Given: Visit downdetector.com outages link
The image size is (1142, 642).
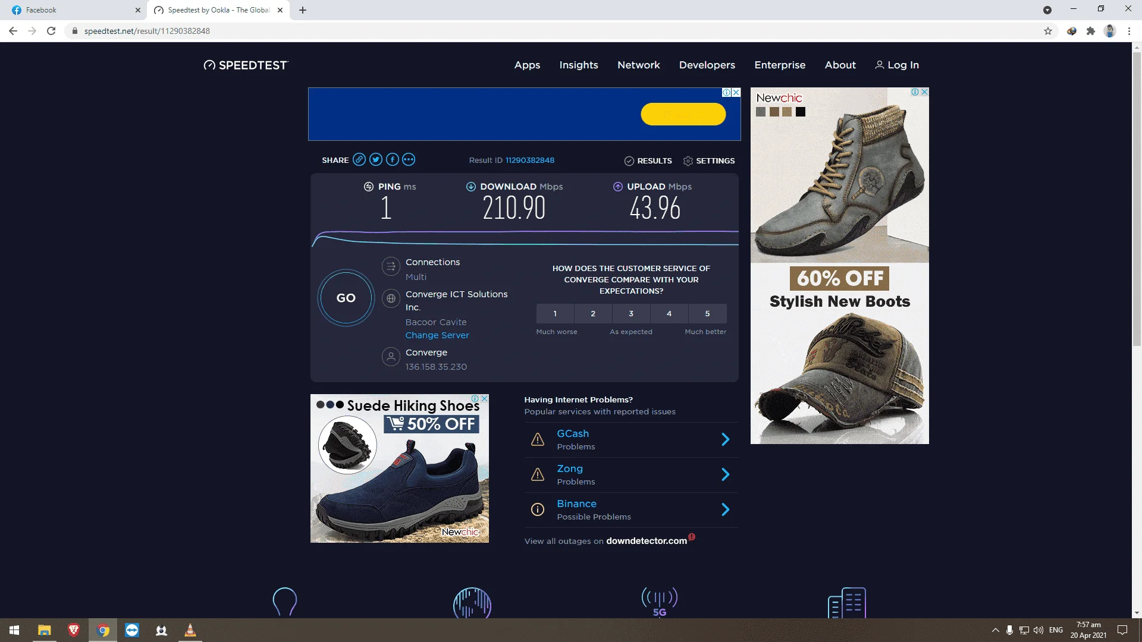Looking at the screenshot, I should point(647,541).
